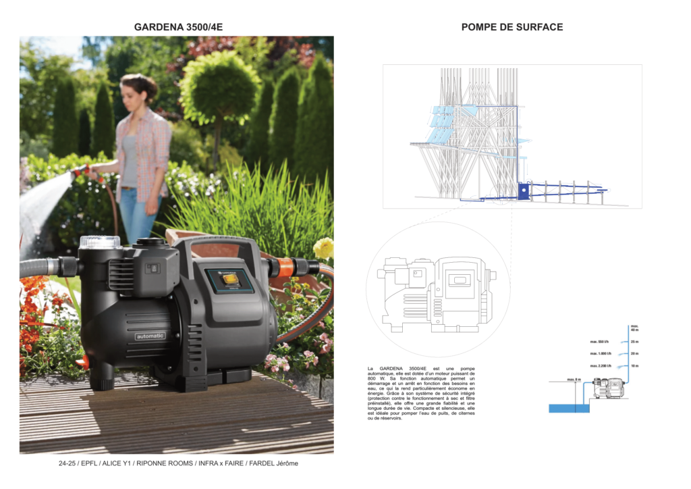Select the scaffold structure elevation drawing

coord(512,136)
